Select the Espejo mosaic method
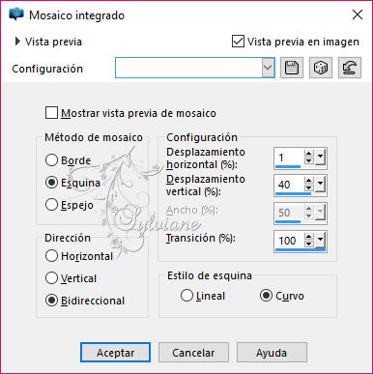Screen dimensions: 373x374 51,204
